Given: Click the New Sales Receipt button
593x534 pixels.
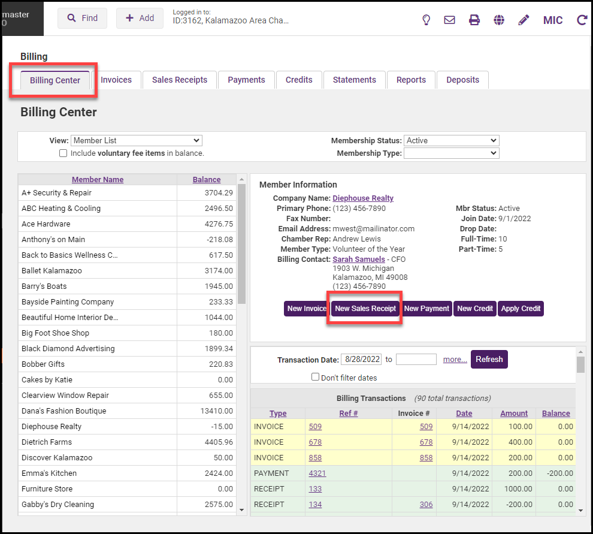Looking at the screenshot, I should tap(365, 309).
